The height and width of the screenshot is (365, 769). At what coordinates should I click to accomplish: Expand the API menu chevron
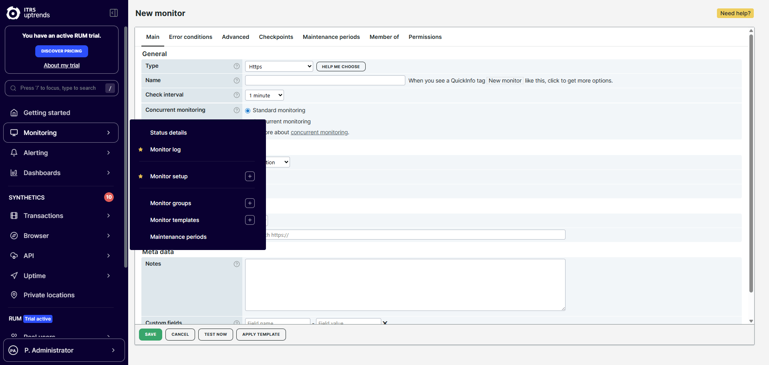tap(109, 256)
